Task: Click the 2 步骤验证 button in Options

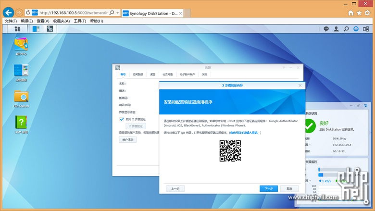Action: pos(136,126)
